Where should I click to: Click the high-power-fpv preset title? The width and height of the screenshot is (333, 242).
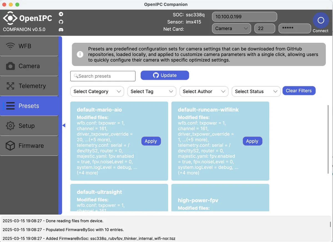(x=198, y=200)
